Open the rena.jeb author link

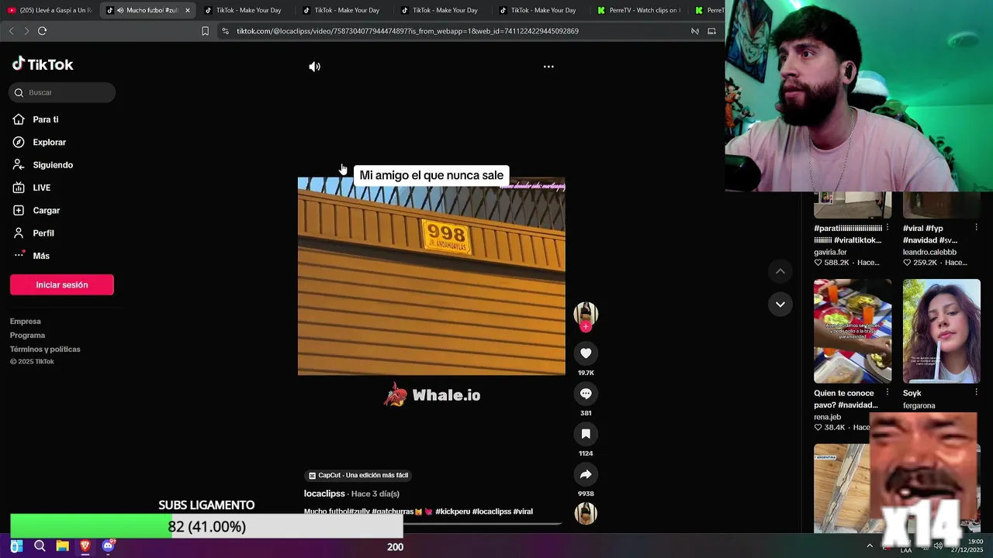pyautogui.click(x=827, y=417)
